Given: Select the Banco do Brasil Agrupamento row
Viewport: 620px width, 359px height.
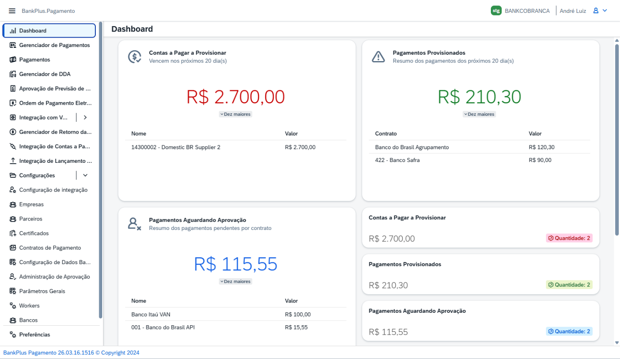Looking at the screenshot, I should pos(479,147).
